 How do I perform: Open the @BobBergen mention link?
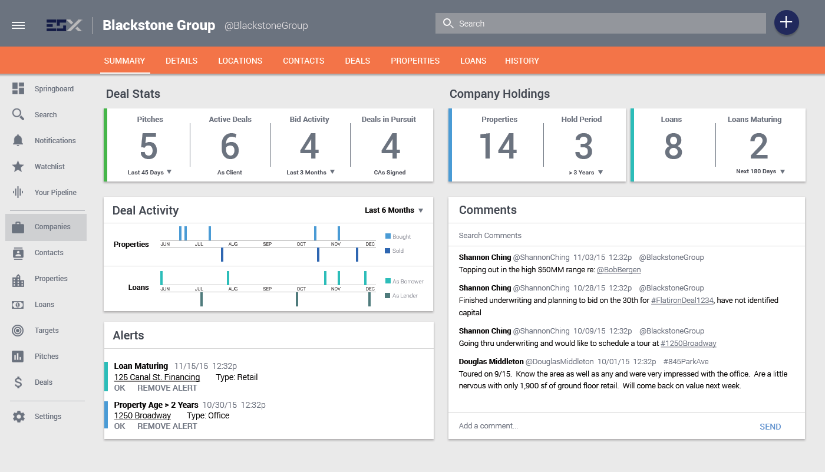[x=619, y=269]
